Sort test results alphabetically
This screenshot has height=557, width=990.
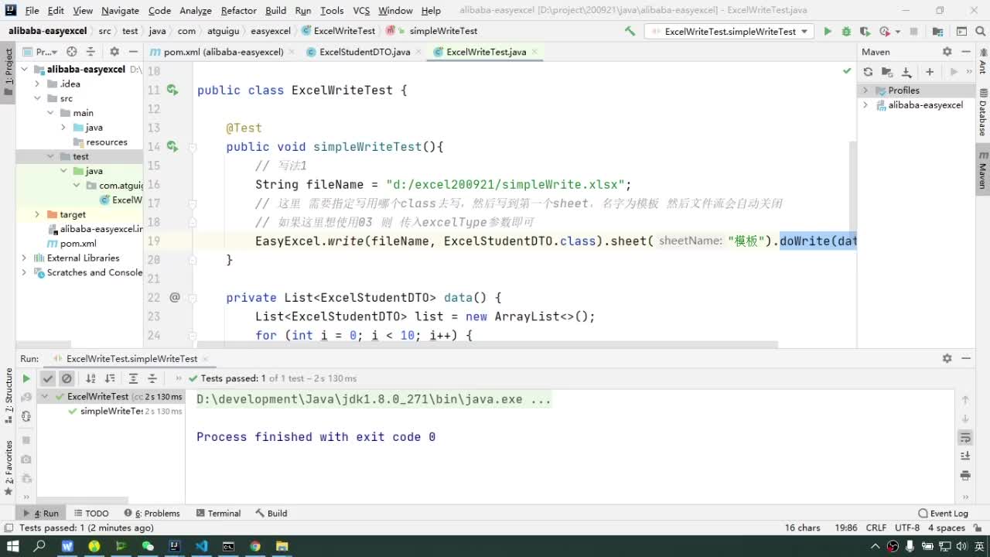(90, 378)
